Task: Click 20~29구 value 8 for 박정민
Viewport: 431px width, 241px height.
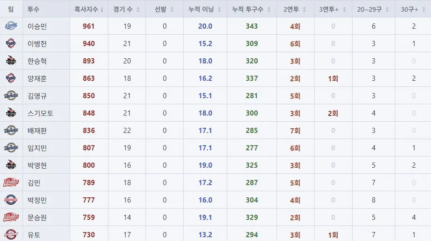Action: coord(374,200)
